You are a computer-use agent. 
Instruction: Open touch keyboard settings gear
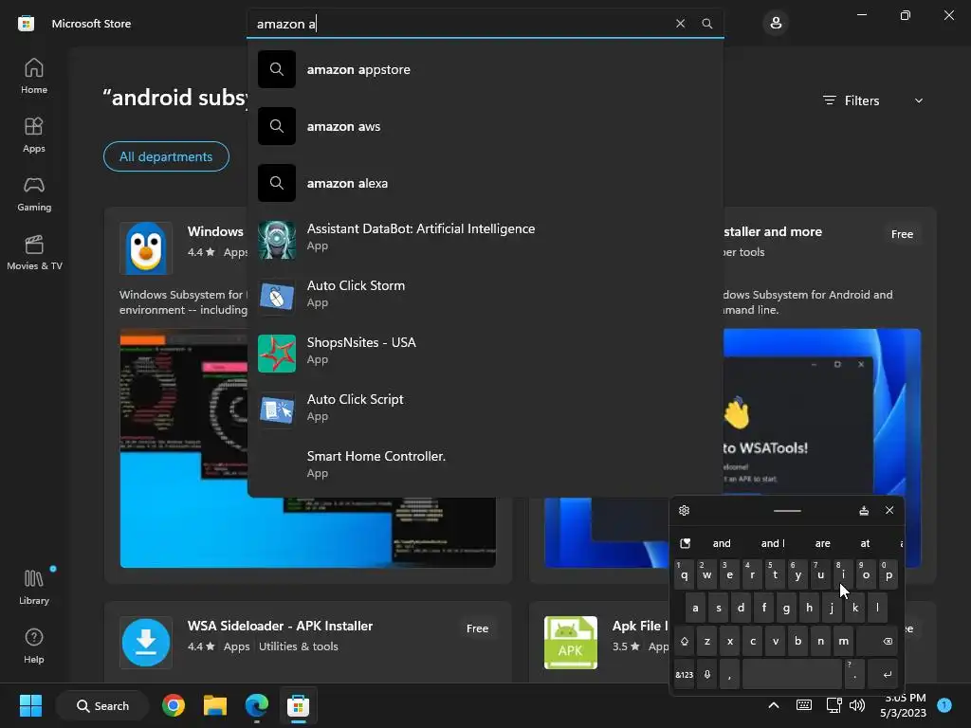(685, 510)
